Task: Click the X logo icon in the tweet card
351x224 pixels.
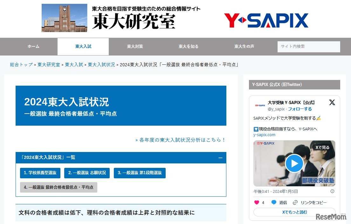Action: (332, 102)
